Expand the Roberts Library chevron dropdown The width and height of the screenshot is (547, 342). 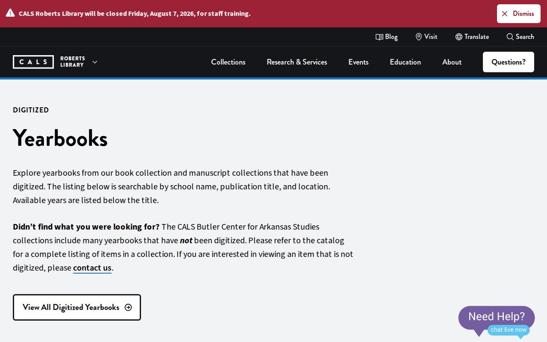(95, 62)
